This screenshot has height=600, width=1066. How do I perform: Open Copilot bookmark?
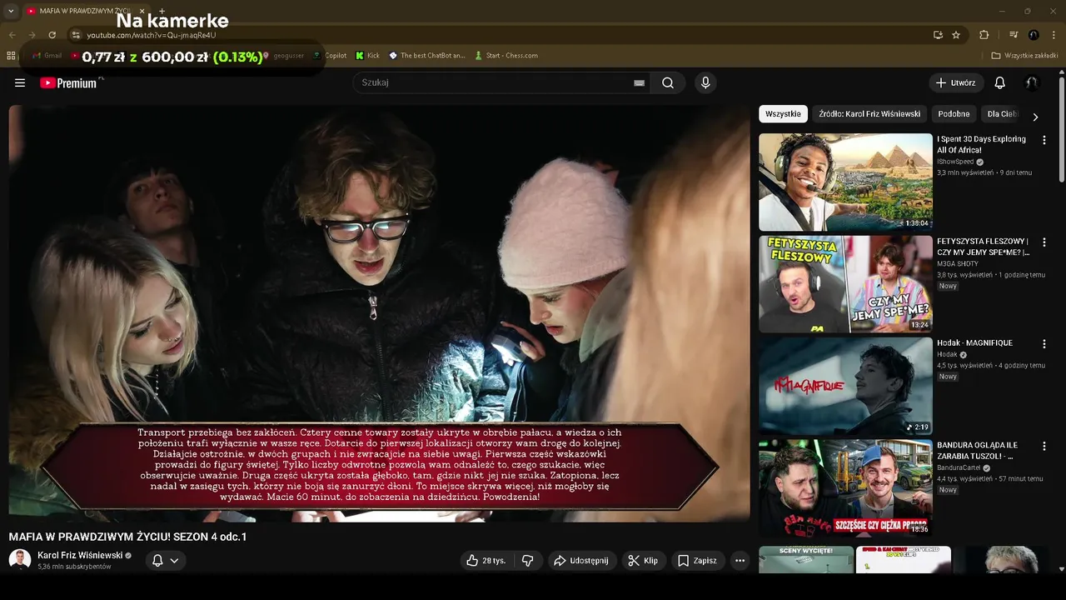coord(330,56)
